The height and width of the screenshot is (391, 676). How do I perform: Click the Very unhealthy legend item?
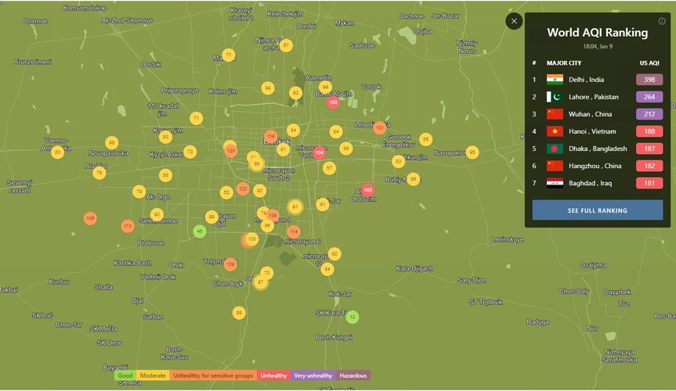[312, 376]
